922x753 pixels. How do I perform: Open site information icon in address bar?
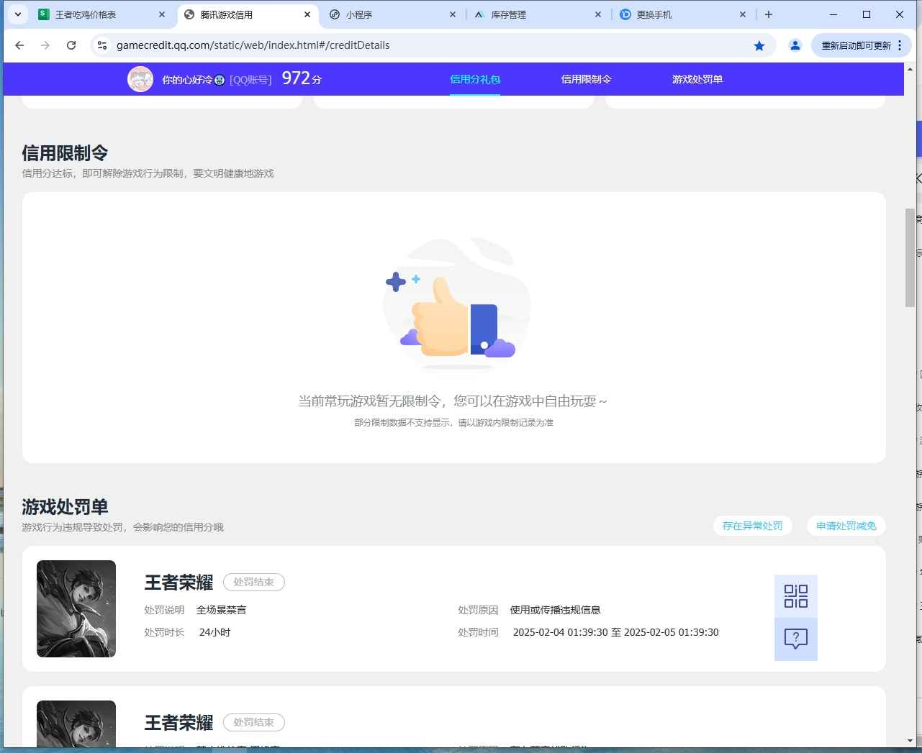[102, 45]
